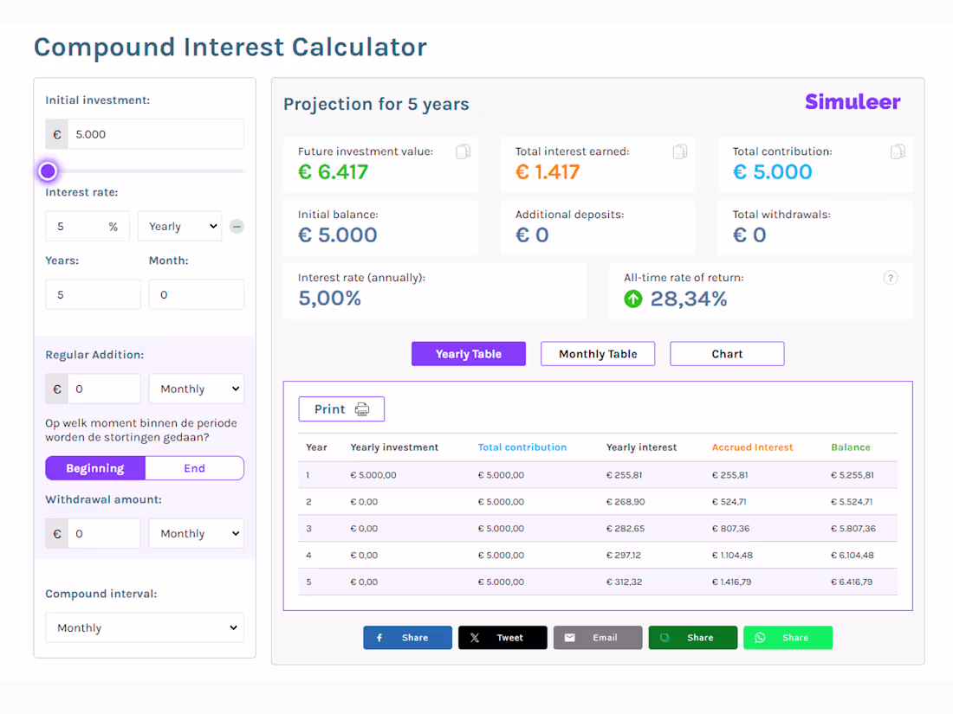Click the Yearly investment column header
953x714 pixels.
[394, 447]
